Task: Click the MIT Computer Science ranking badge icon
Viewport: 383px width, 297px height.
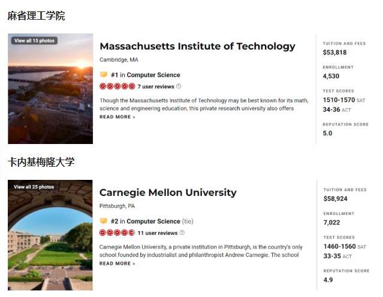Action: pyautogui.click(x=104, y=74)
